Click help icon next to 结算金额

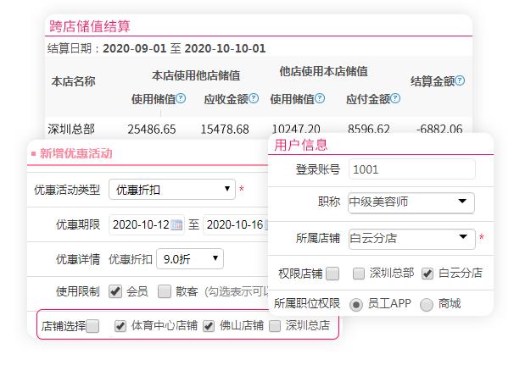460,81
